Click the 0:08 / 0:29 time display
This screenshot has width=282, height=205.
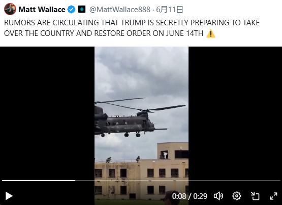coord(190,196)
